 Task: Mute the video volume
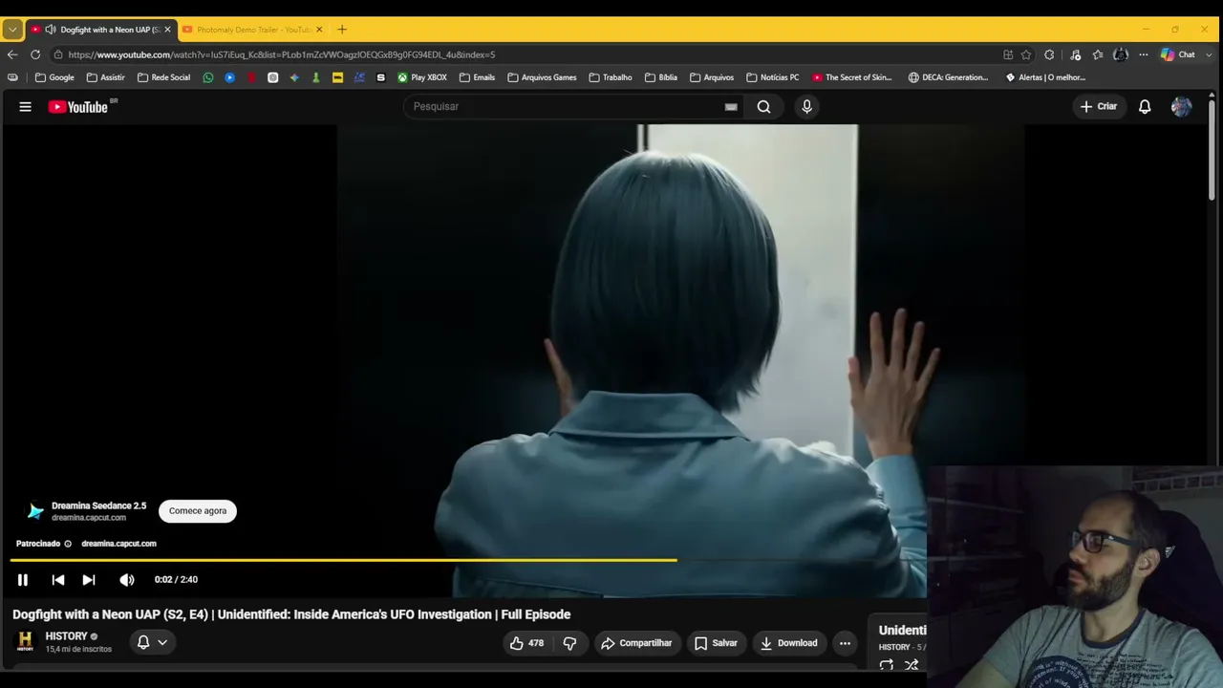127,579
